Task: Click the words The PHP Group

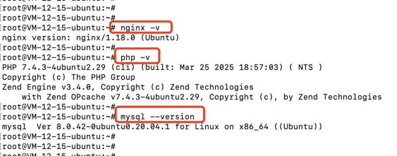Action: click(103, 77)
